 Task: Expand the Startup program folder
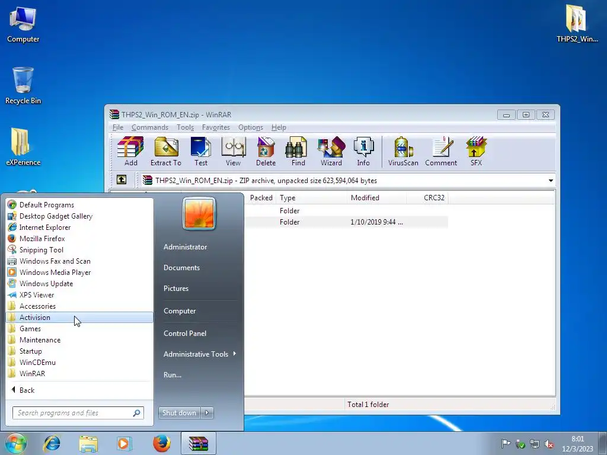79,351
